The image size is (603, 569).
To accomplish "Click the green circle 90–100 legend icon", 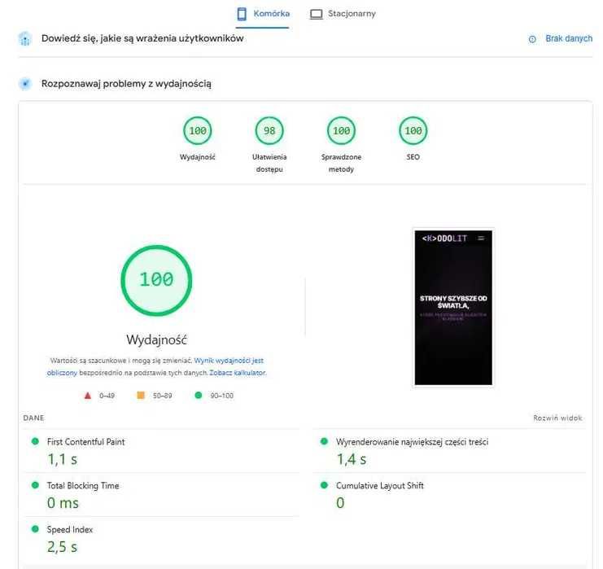I will tap(199, 395).
